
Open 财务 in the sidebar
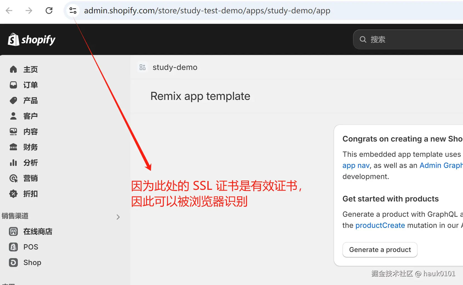coord(30,147)
